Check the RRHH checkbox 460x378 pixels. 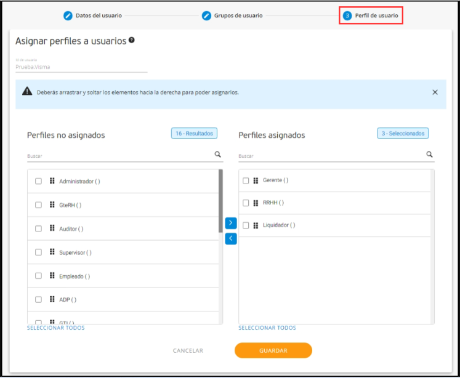tap(246, 203)
